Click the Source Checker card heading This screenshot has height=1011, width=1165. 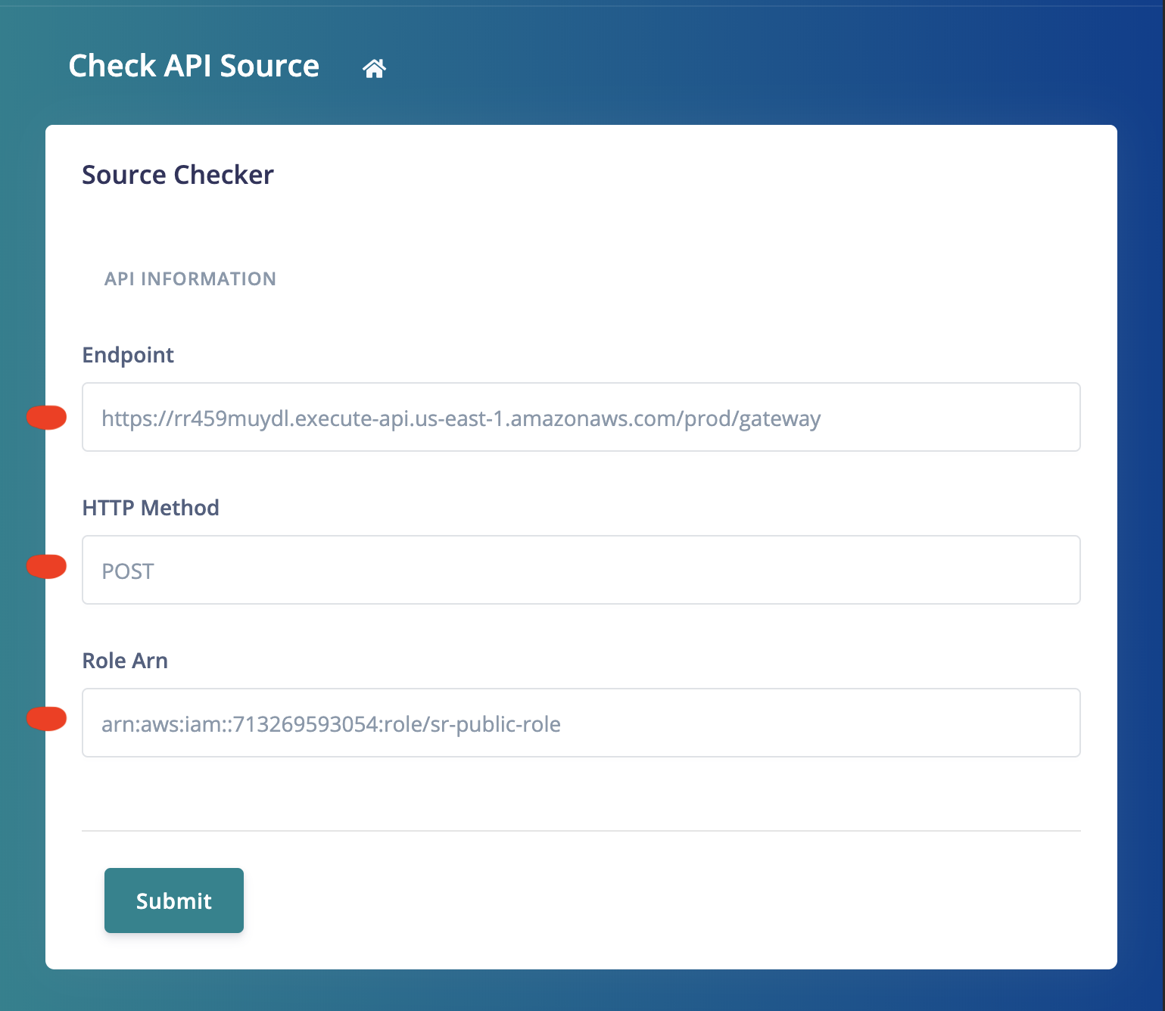(177, 175)
